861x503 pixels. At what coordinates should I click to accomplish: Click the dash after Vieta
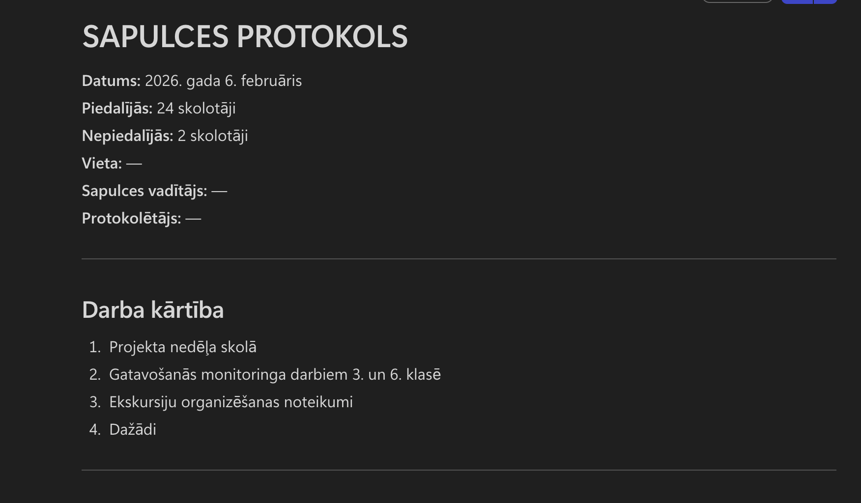click(x=134, y=163)
